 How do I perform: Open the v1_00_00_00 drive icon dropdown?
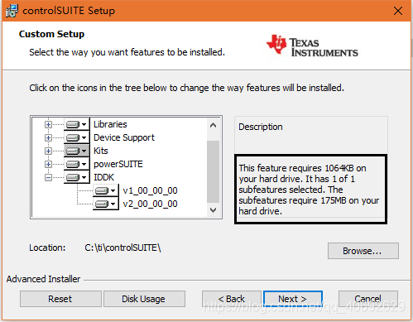pos(106,190)
